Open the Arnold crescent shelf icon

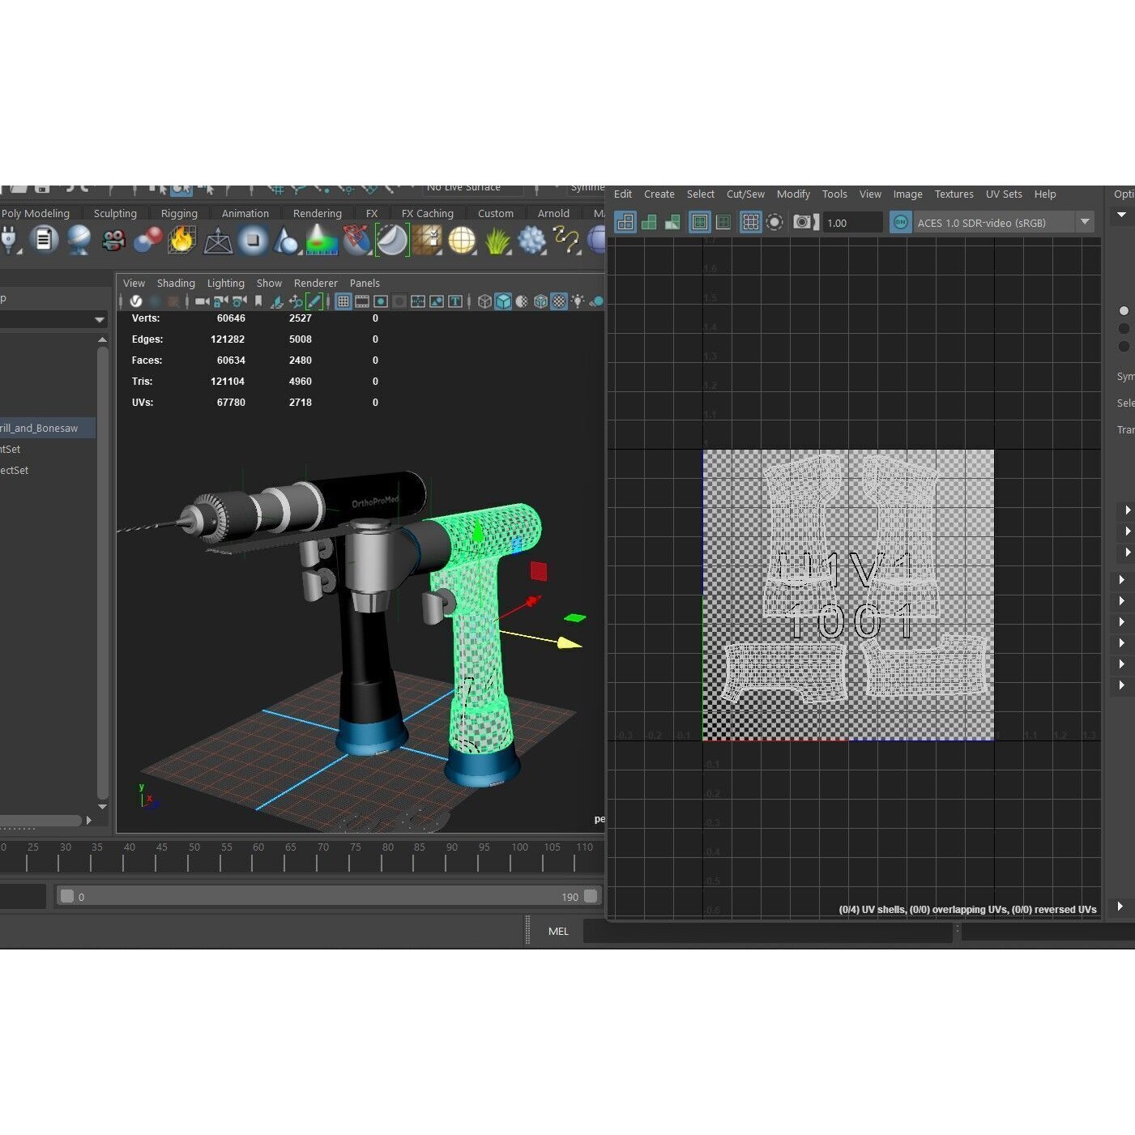click(393, 241)
